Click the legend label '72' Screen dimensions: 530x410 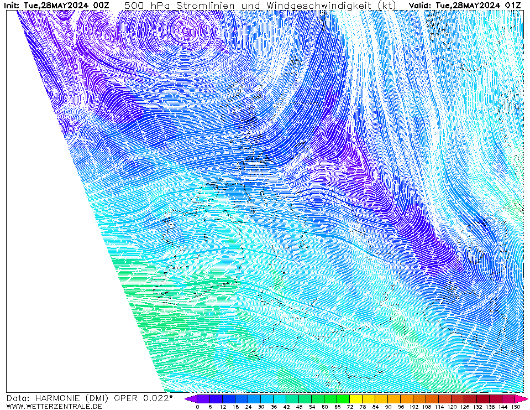pyautogui.click(x=350, y=407)
